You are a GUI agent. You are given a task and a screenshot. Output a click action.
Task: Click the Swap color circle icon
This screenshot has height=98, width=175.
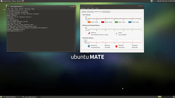pos(116,34)
